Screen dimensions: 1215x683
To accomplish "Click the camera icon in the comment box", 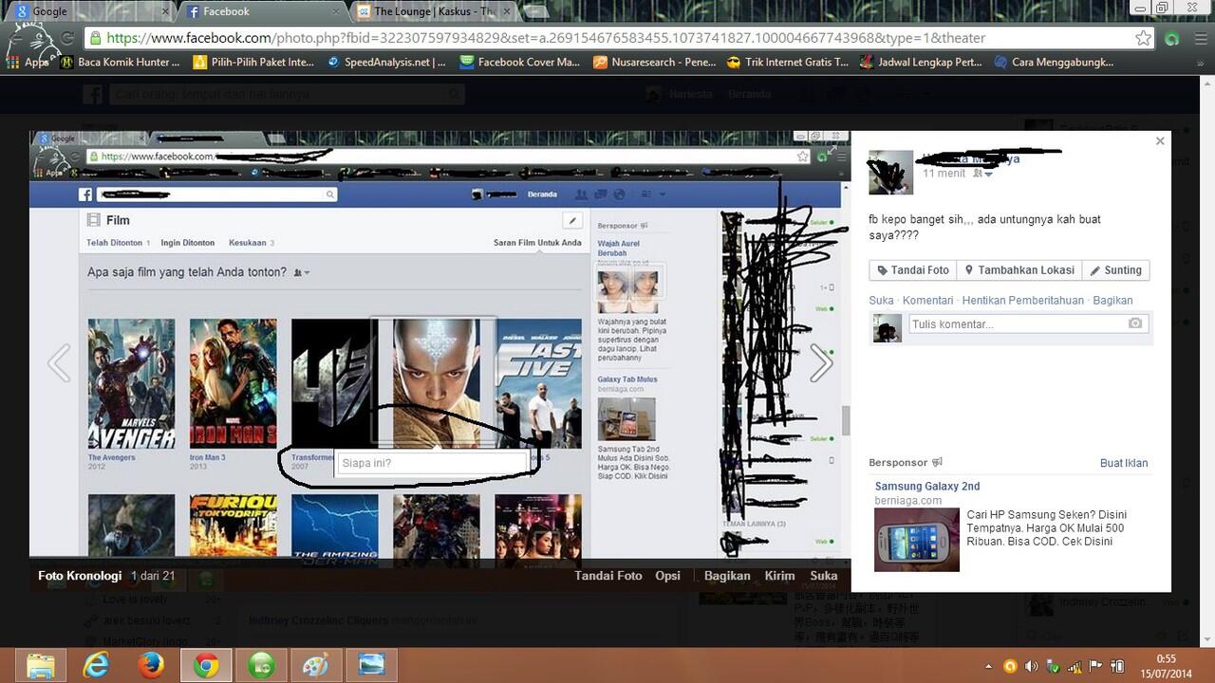I will tap(1134, 323).
